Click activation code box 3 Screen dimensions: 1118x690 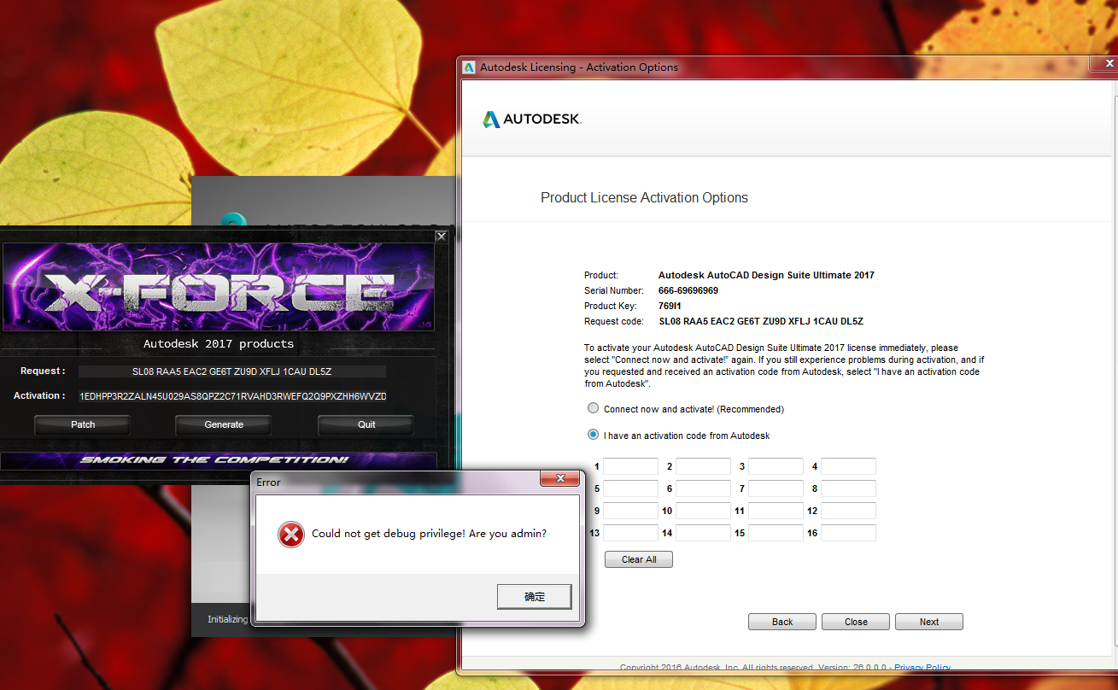click(x=776, y=466)
